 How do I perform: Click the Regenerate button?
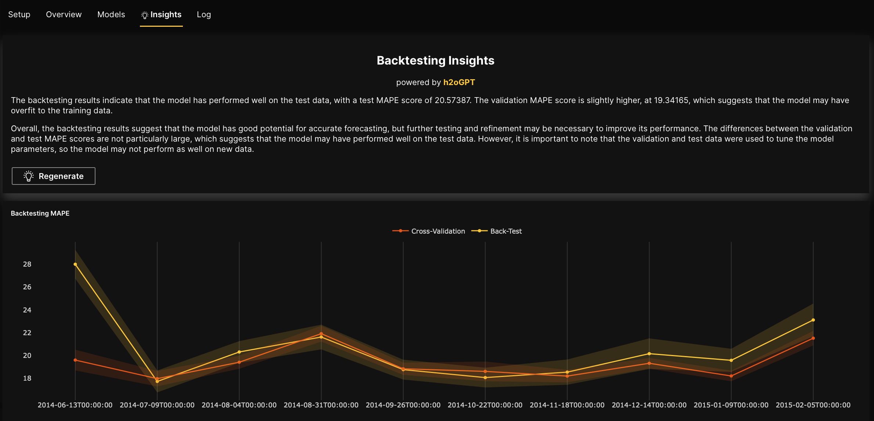tap(53, 176)
